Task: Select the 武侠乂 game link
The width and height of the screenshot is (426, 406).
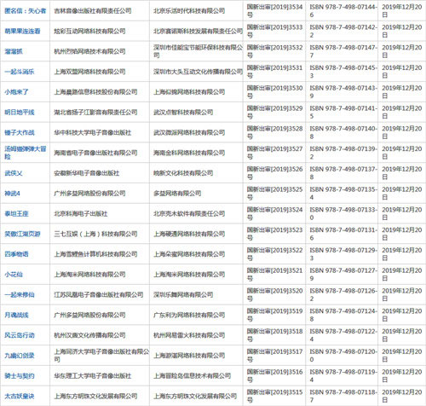Action: [x=14, y=173]
